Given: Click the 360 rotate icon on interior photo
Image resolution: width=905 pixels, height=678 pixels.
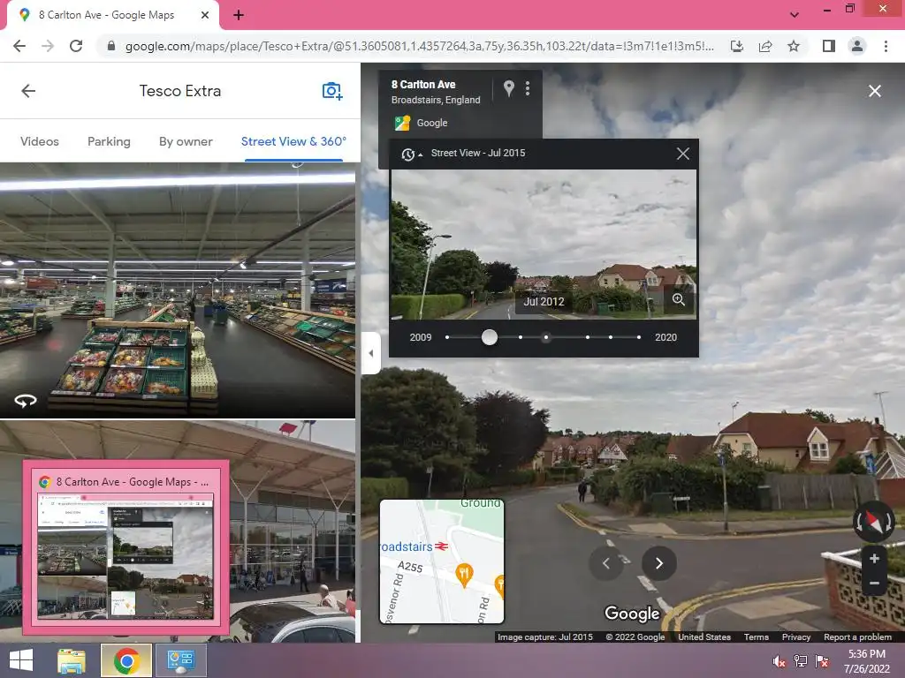Looking at the screenshot, I should (x=26, y=400).
